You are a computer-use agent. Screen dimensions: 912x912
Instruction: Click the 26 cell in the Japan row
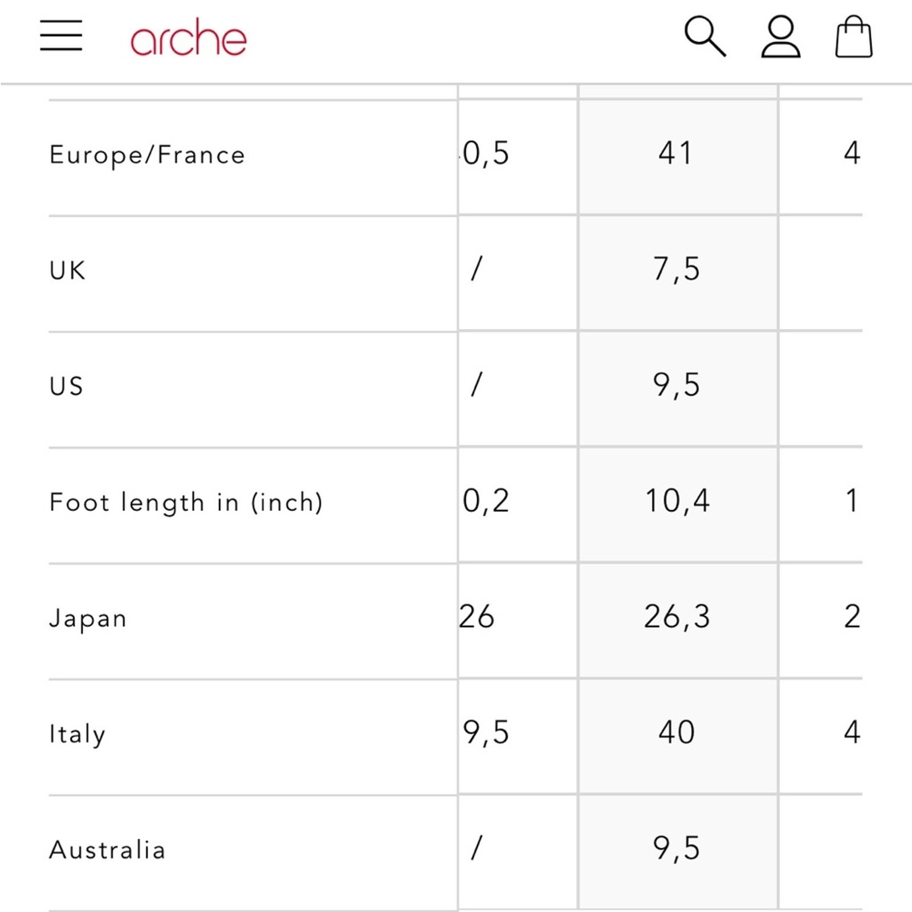click(x=478, y=617)
